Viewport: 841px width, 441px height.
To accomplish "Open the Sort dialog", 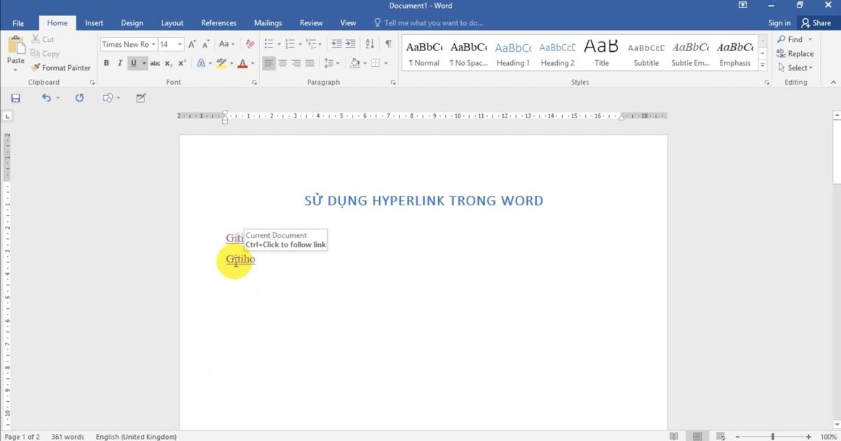I will click(370, 43).
